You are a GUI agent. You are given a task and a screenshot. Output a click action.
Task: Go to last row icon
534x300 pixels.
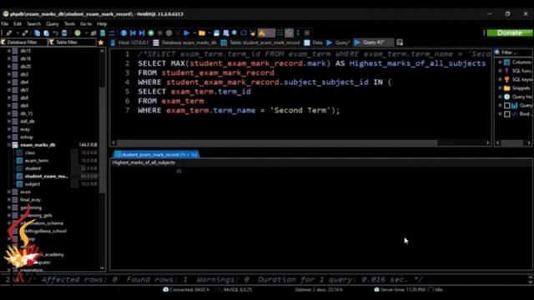coord(142,33)
